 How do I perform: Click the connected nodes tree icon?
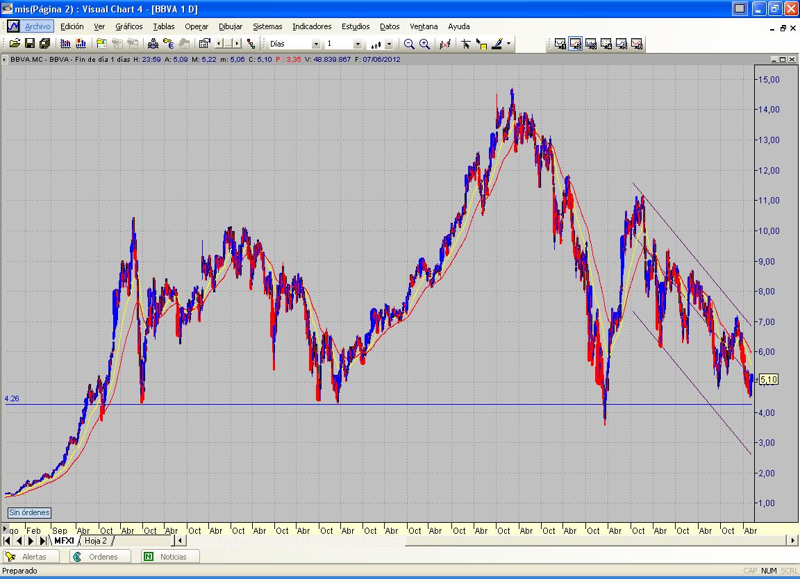[251, 44]
